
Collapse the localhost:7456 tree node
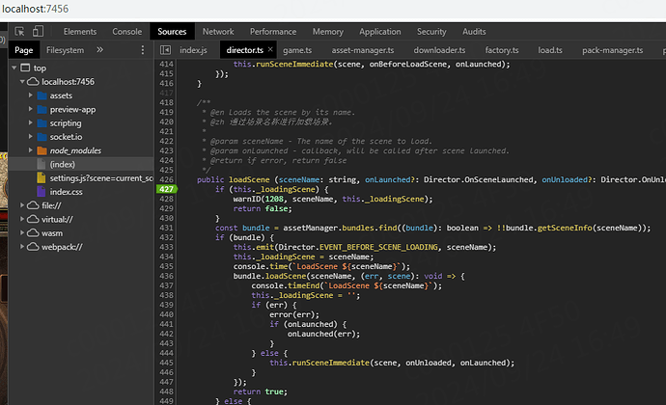(x=22, y=82)
